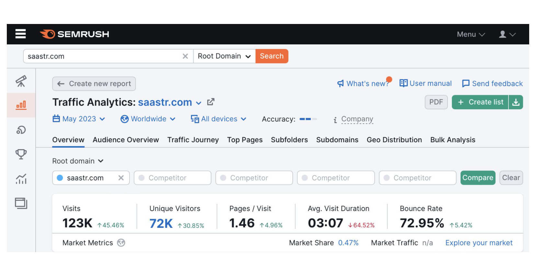Open the radar signal sidebar icon
Image resolution: width=535 pixels, height=280 pixels.
click(21, 130)
